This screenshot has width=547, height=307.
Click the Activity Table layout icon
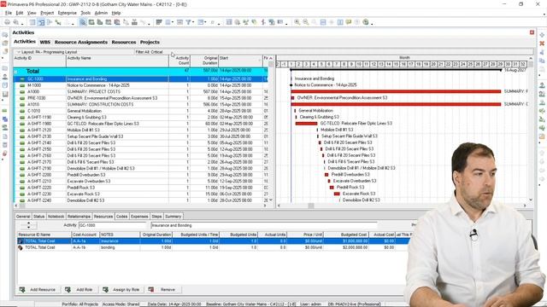click(x=32, y=22)
